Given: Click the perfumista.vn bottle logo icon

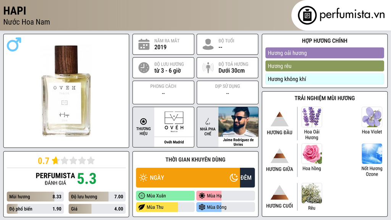Looking at the screenshot, I should (x=307, y=15).
